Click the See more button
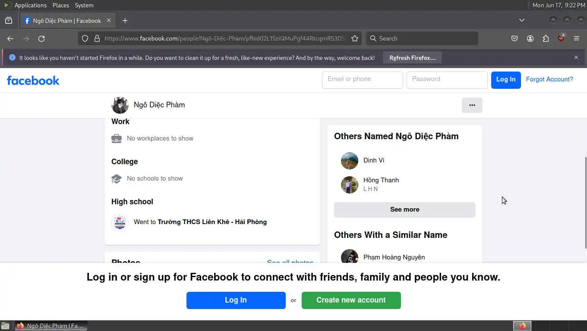The width and height of the screenshot is (587, 331). (405, 210)
